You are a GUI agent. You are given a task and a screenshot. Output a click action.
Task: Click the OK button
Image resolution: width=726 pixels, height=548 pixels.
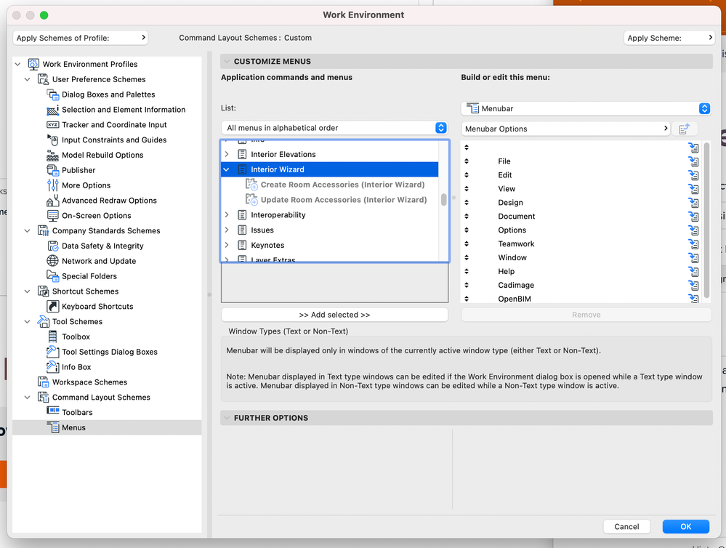tap(686, 527)
